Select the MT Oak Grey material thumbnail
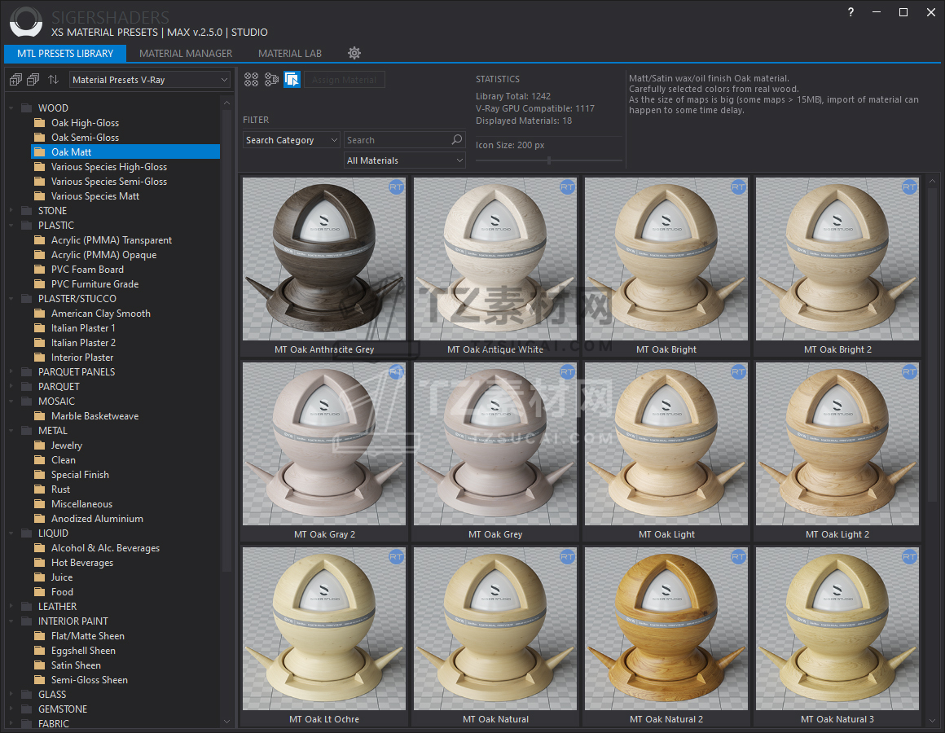Screen dimensions: 945x733 (x=495, y=444)
